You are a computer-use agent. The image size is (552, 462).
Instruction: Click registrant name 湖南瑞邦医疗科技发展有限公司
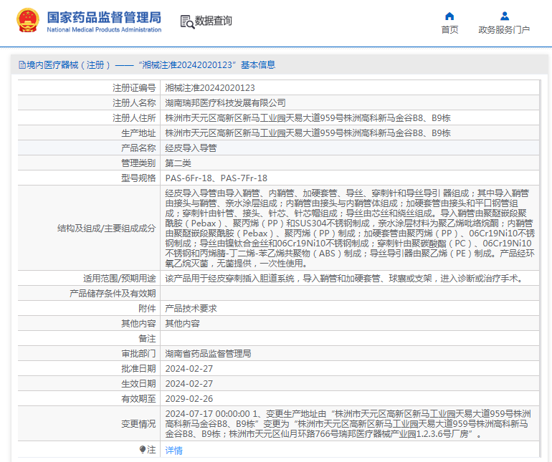coord(225,102)
